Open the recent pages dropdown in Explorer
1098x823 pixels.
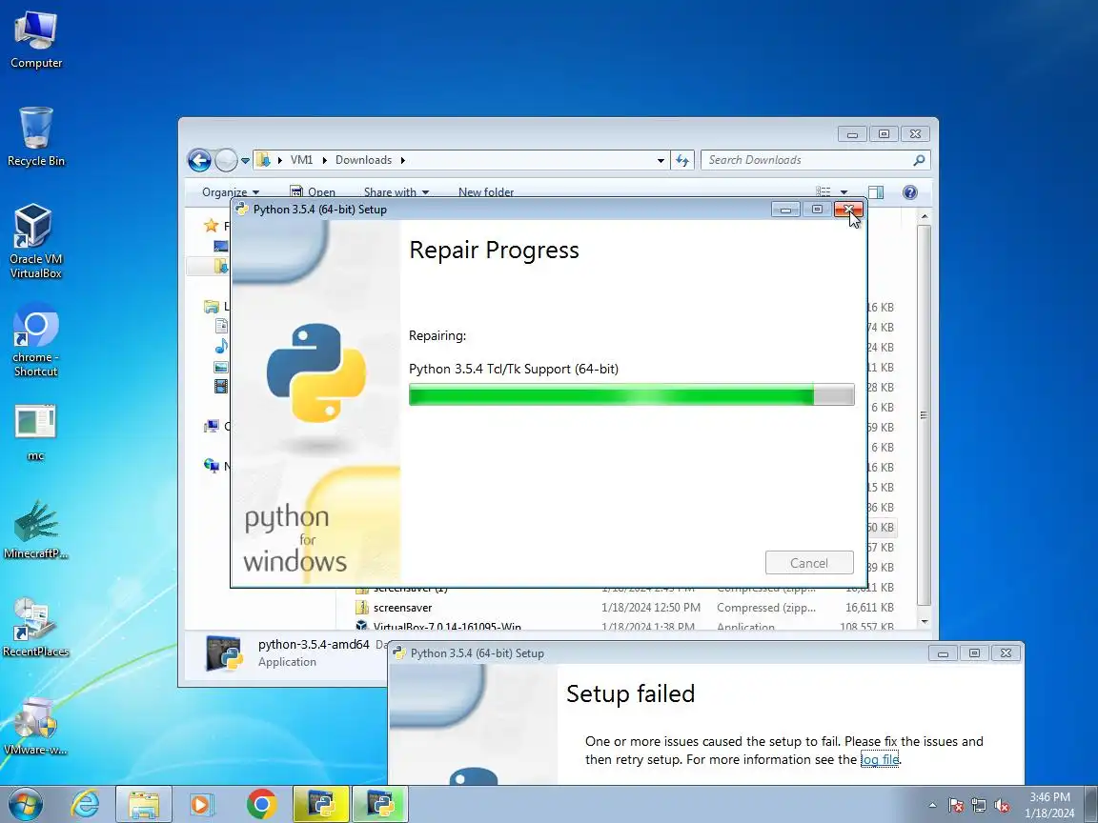pyautogui.click(x=245, y=160)
